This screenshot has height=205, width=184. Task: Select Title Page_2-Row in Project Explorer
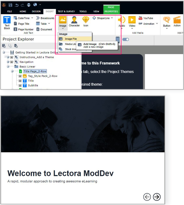point(35,71)
